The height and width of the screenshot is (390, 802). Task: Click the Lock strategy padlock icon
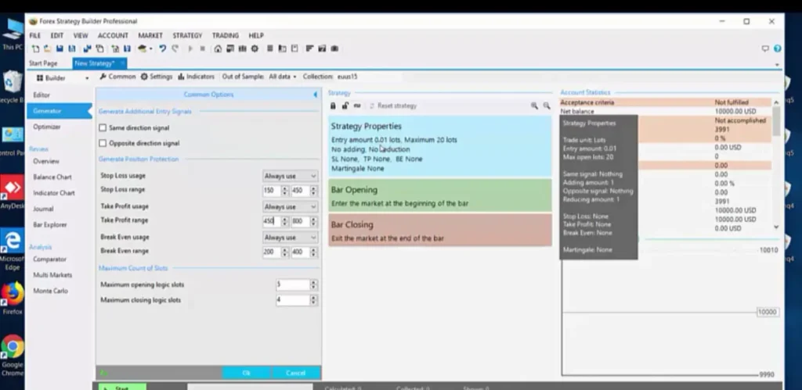[x=333, y=106]
